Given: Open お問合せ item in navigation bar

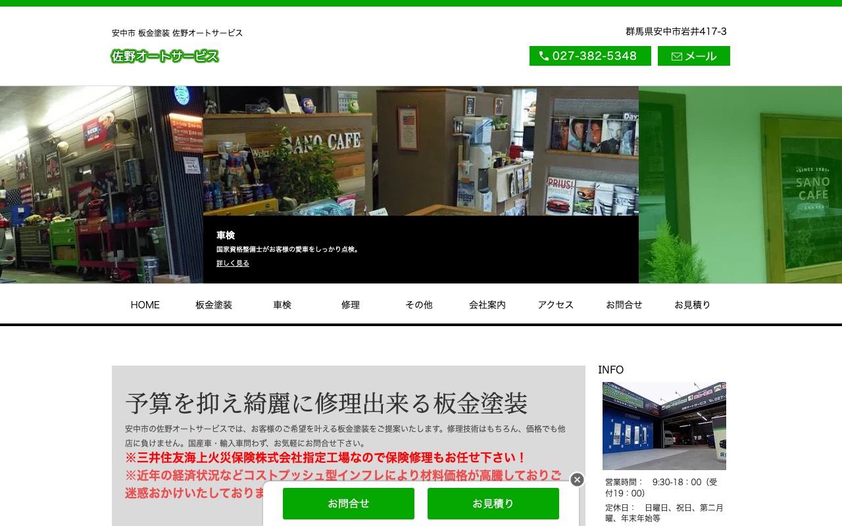Looking at the screenshot, I should [624, 305].
